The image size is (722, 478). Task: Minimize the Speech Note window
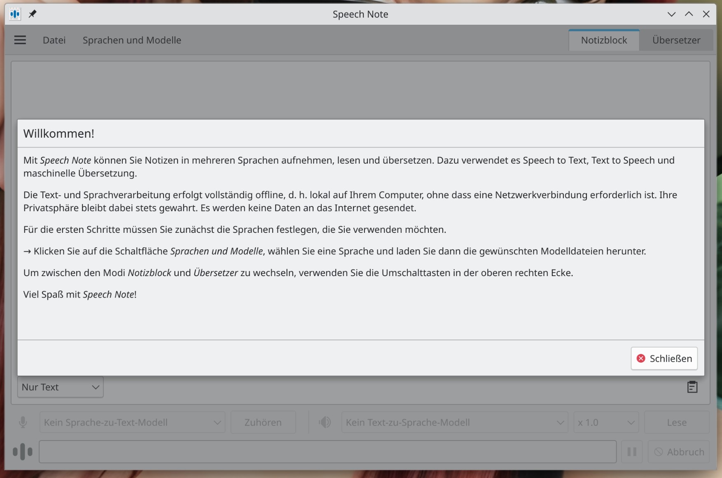[x=671, y=14]
